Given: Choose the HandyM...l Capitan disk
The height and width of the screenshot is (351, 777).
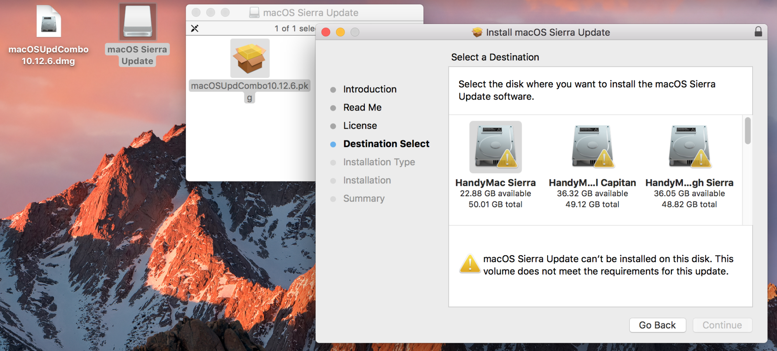Looking at the screenshot, I should coord(592,147).
